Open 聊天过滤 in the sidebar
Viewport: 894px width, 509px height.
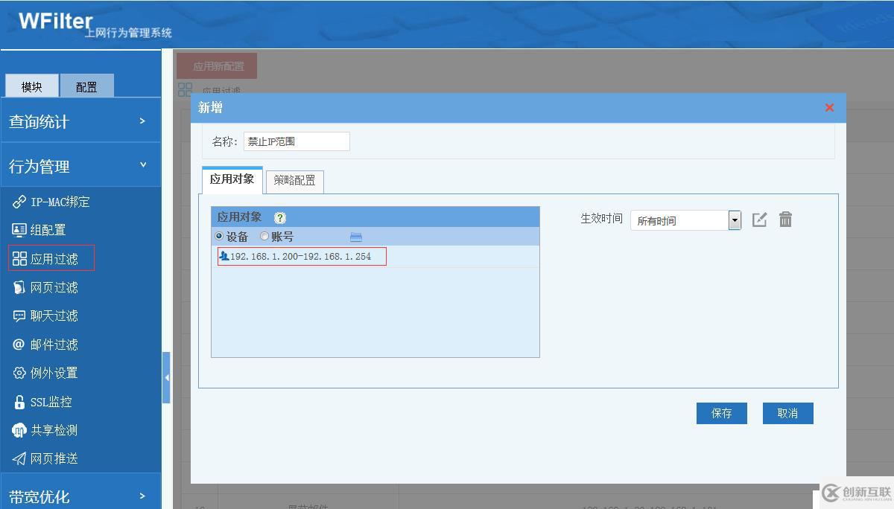click(x=54, y=316)
